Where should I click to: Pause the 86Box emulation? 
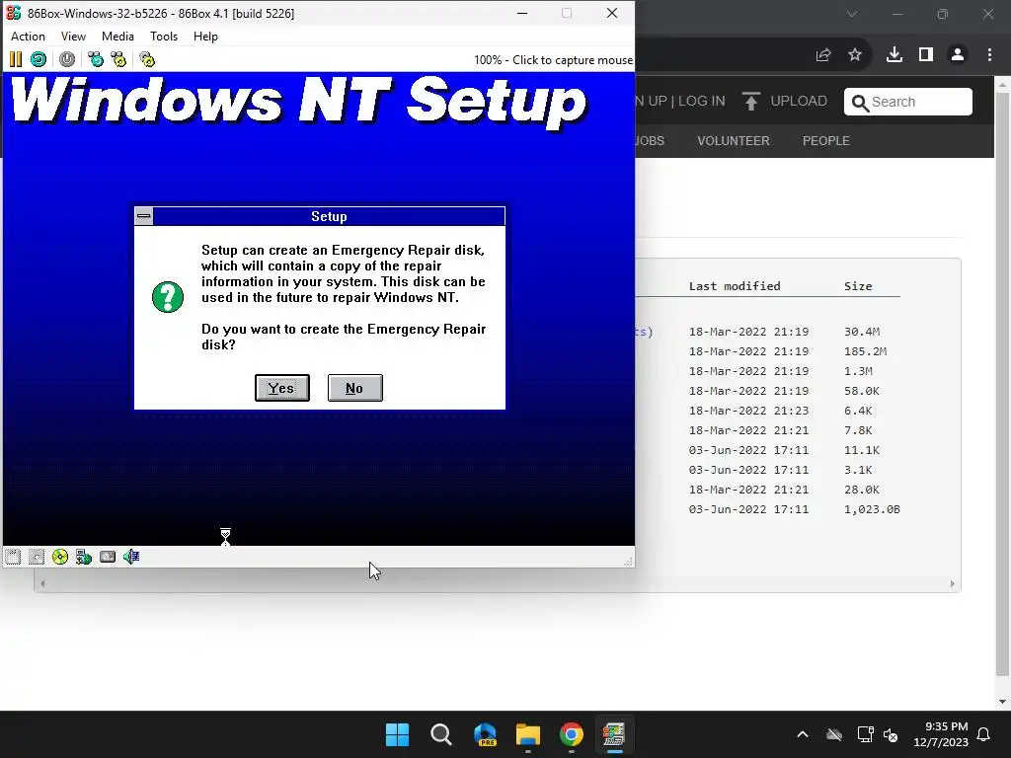(16, 60)
